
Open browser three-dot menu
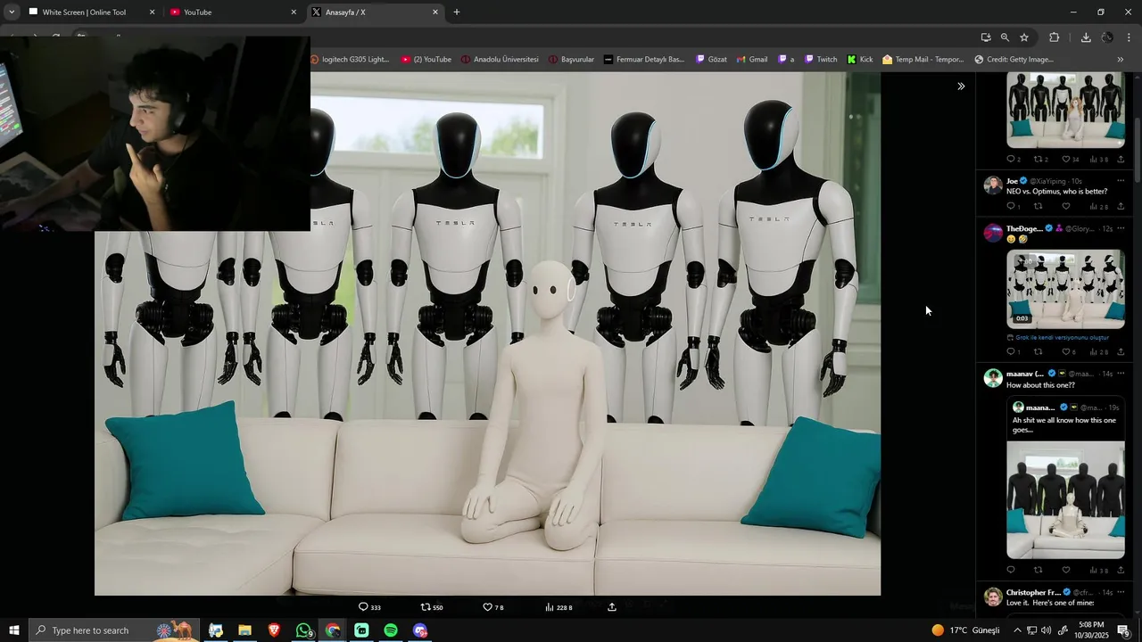coord(1130,37)
